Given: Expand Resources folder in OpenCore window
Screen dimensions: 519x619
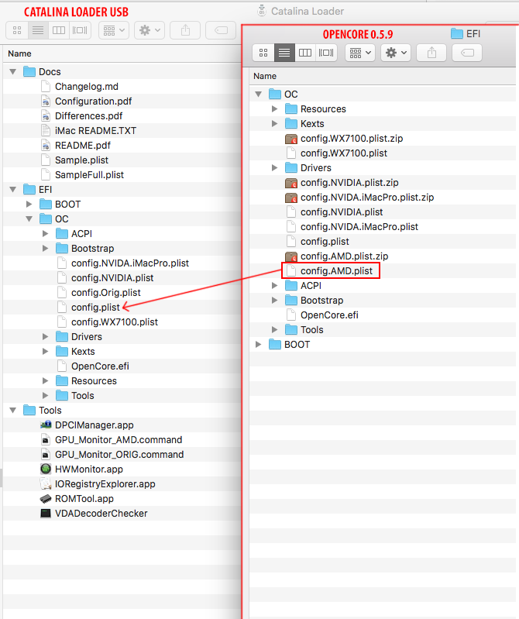Looking at the screenshot, I should [x=274, y=109].
